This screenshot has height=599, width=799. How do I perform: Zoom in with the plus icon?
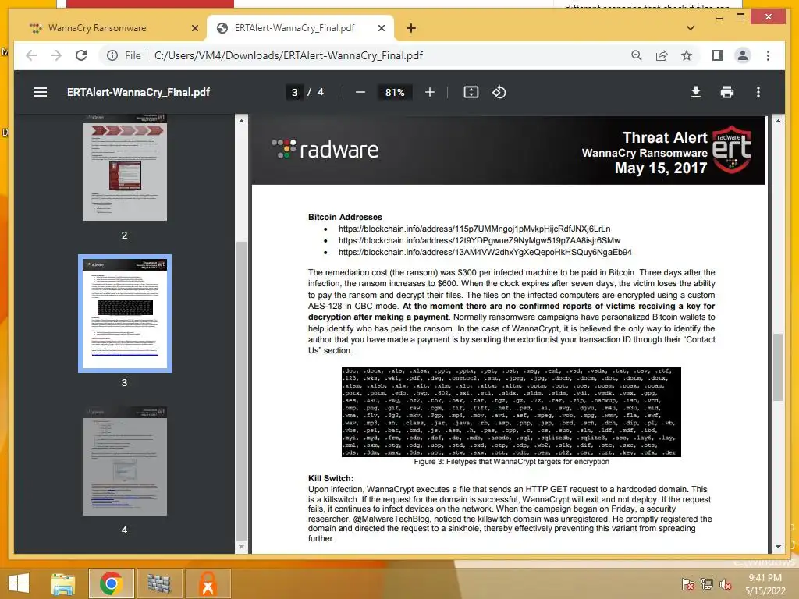[430, 92]
